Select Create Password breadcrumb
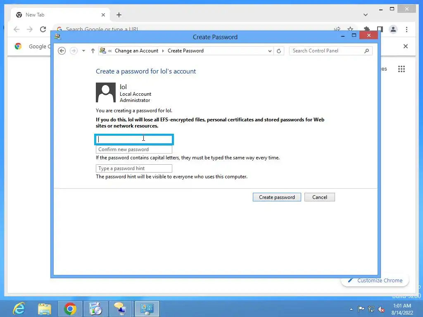 click(x=185, y=51)
